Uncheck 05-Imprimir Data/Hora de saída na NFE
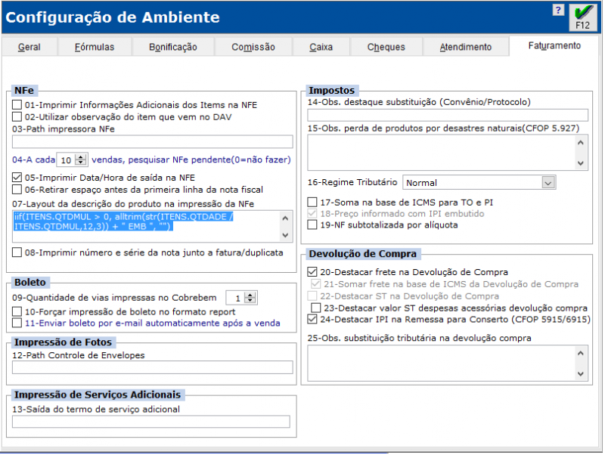 [17, 178]
